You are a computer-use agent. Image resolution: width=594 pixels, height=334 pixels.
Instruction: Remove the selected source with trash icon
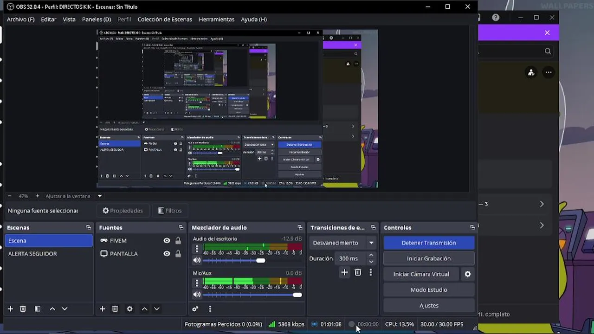pyautogui.click(x=115, y=309)
